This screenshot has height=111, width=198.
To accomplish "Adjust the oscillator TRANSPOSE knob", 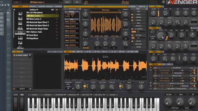I will [x=86, y=24].
